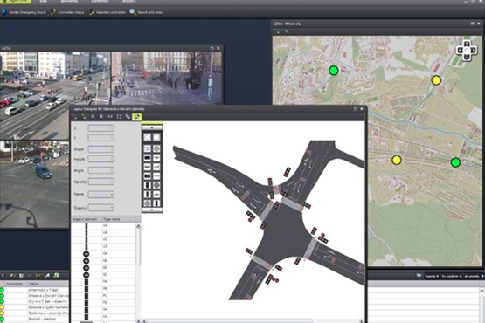Click yellow controller marker in the map's lower half

(397, 160)
